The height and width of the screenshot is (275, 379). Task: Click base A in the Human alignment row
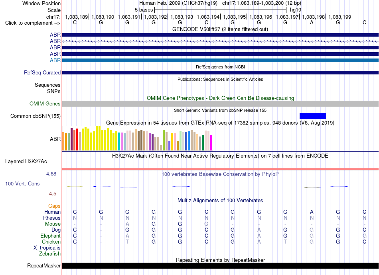[x=312, y=212]
